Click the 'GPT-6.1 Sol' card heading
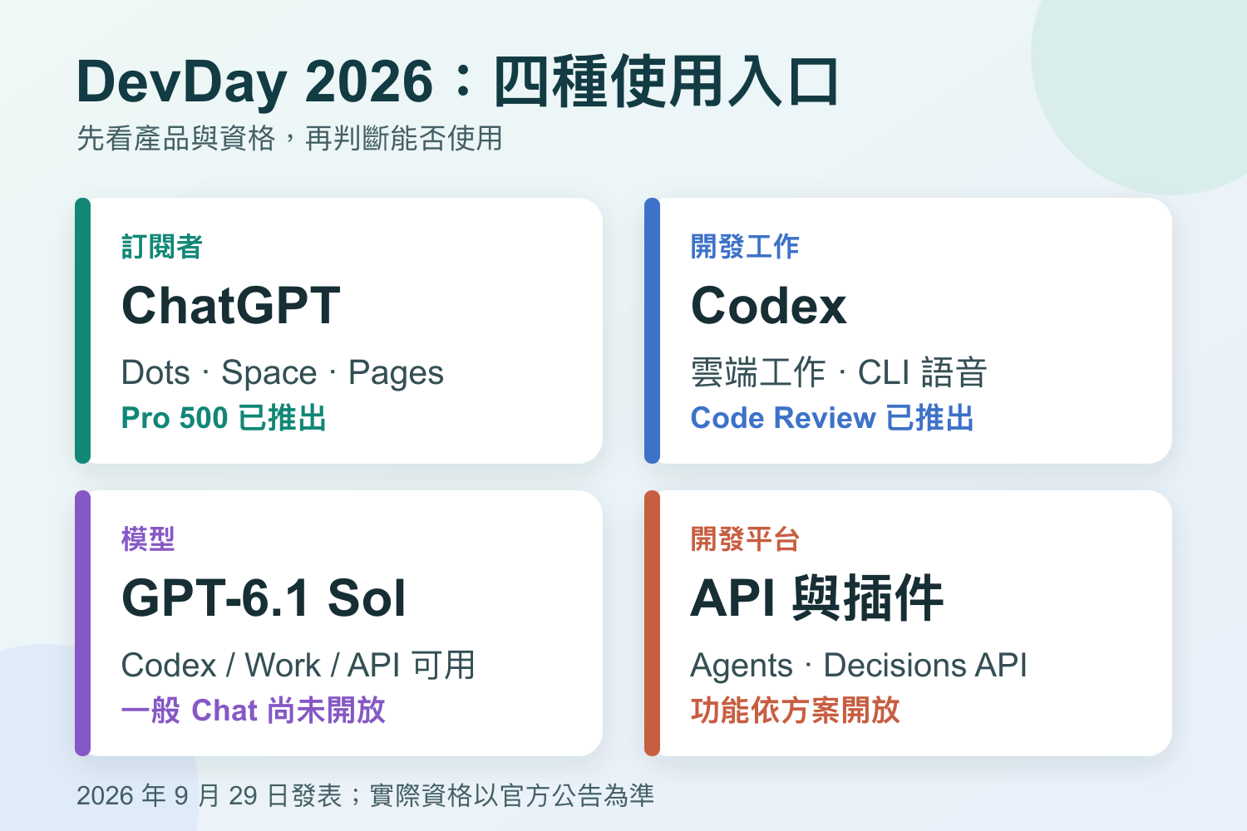This screenshot has height=831, width=1247. (264, 598)
